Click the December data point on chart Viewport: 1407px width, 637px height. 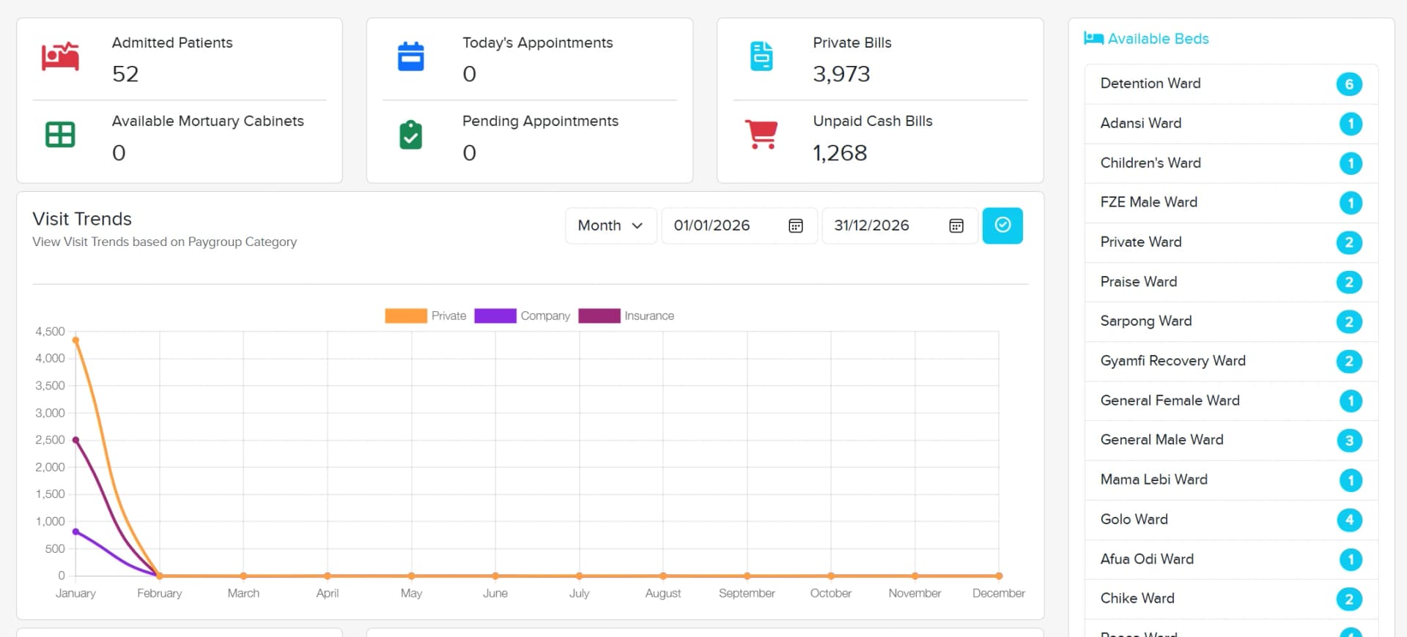point(999,576)
